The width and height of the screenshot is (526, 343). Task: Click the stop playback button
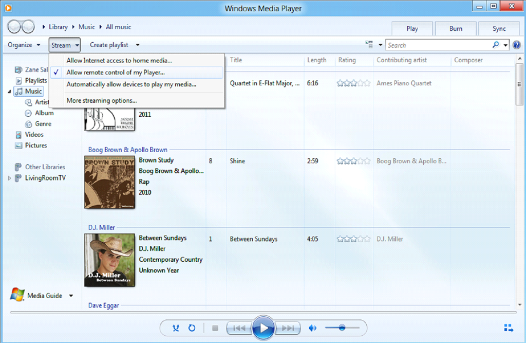(x=215, y=328)
